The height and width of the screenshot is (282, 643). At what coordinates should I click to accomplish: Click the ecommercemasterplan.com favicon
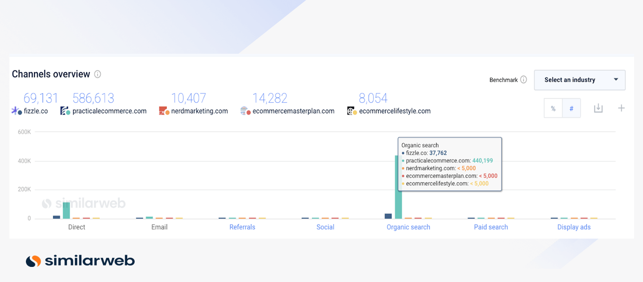[x=245, y=111]
